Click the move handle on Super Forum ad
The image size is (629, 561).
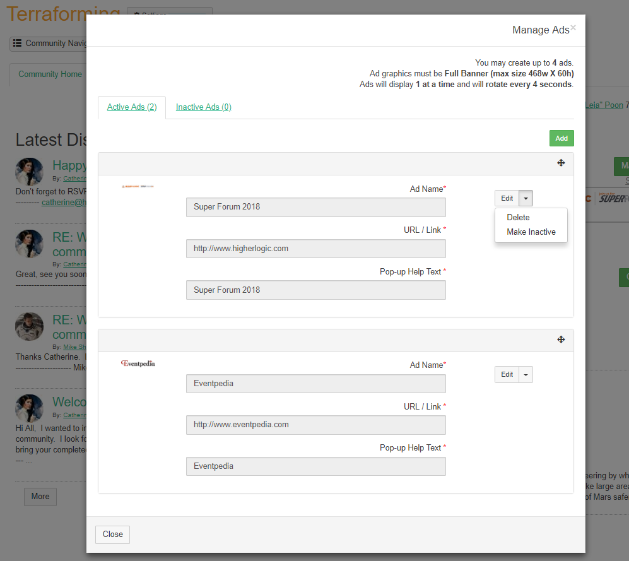click(561, 163)
